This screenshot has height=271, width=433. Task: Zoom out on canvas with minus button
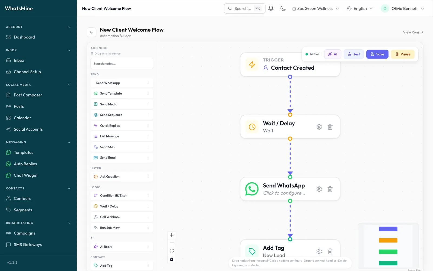click(172, 243)
